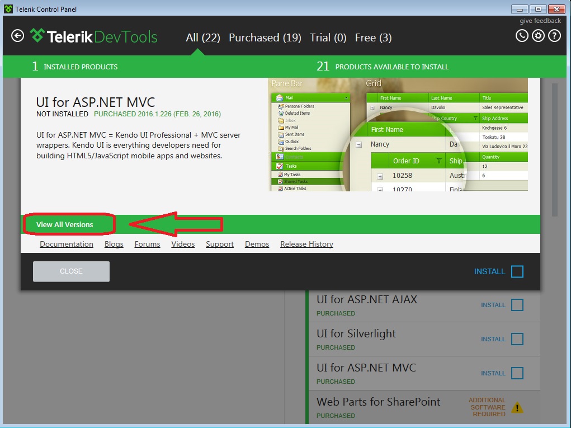571x428 pixels.
Task: Click INSTALL label for UI for ASP.NET AJAX
Action: click(493, 305)
